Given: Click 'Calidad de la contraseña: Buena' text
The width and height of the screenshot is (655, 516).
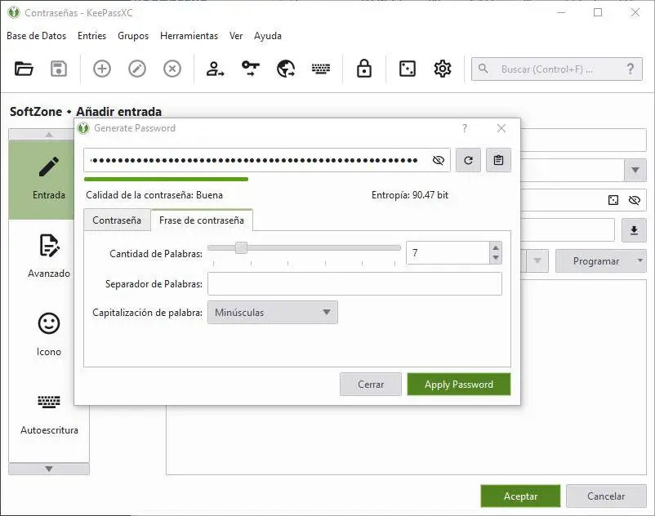Looking at the screenshot, I should (154, 195).
